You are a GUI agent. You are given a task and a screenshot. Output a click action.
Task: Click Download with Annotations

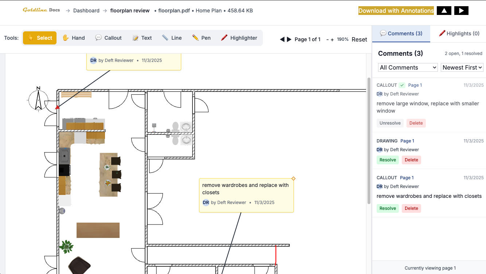pos(396,10)
